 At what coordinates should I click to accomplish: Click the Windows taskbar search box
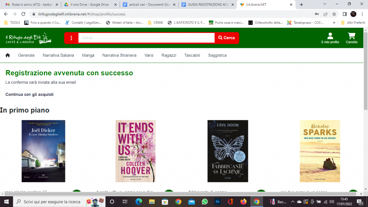pyautogui.click(x=59, y=202)
